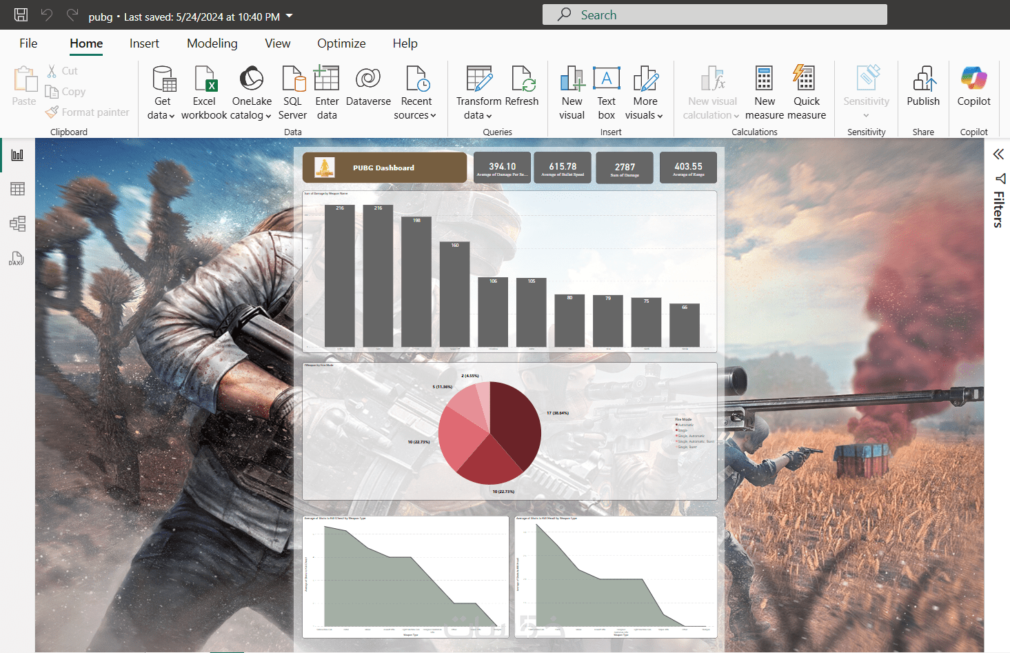Cut the selected item
1010x653 pixels.
pos(62,71)
